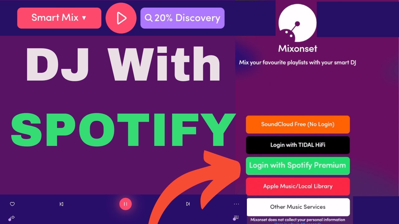
Task: Open Other Music Services
Action: pos(298,207)
